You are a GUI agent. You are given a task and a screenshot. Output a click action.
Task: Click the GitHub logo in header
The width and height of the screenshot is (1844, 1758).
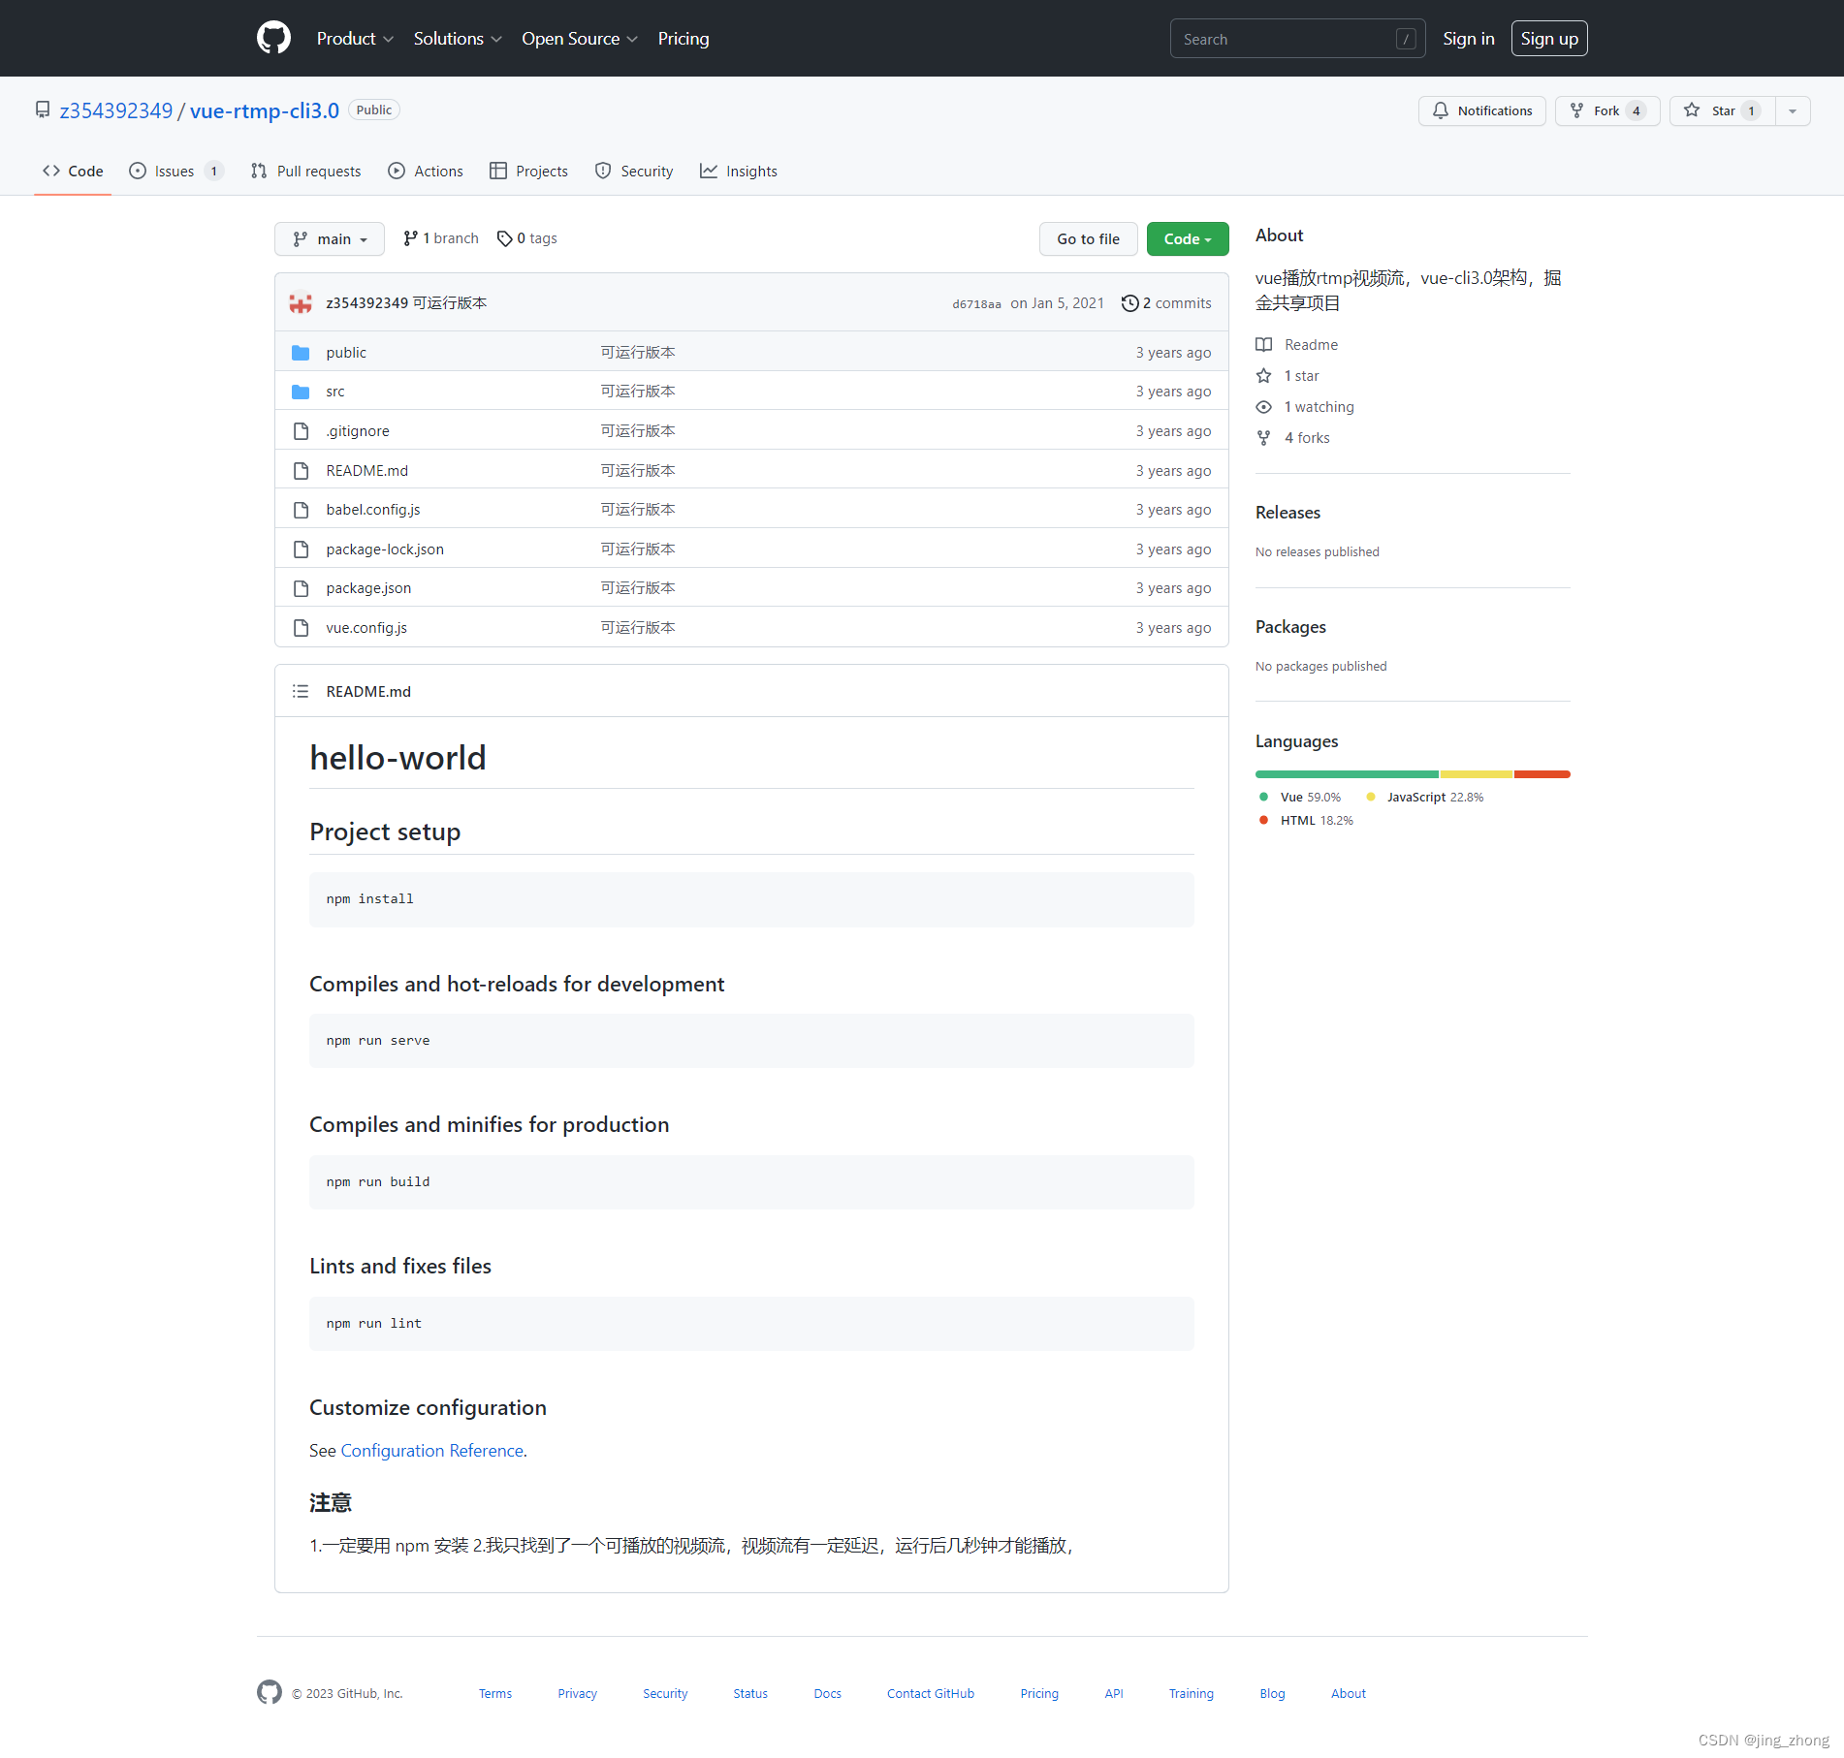[x=273, y=38]
